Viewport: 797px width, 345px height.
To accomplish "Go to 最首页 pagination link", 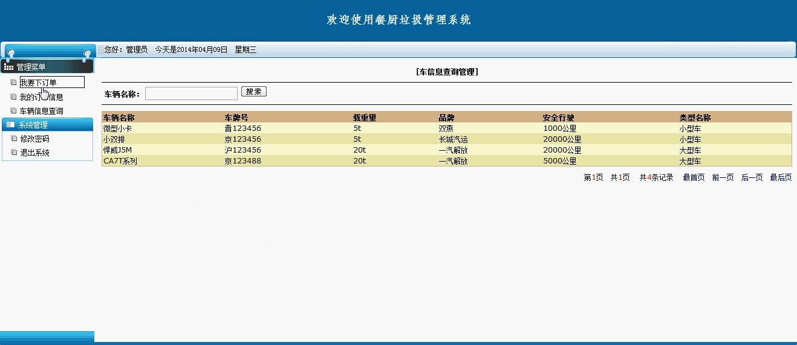I will tap(694, 177).
